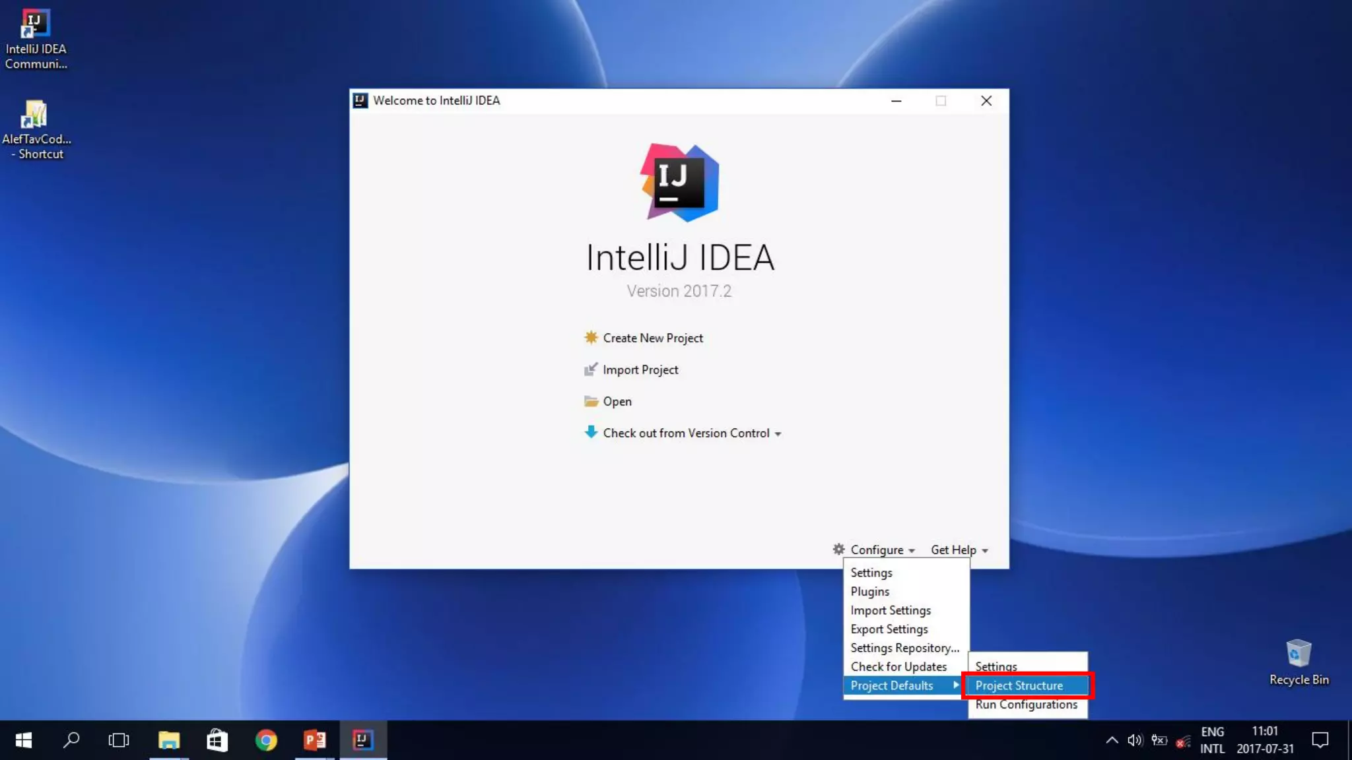Click the star icon beside Create New Project

pyautogui.click(x=591, y=337)
